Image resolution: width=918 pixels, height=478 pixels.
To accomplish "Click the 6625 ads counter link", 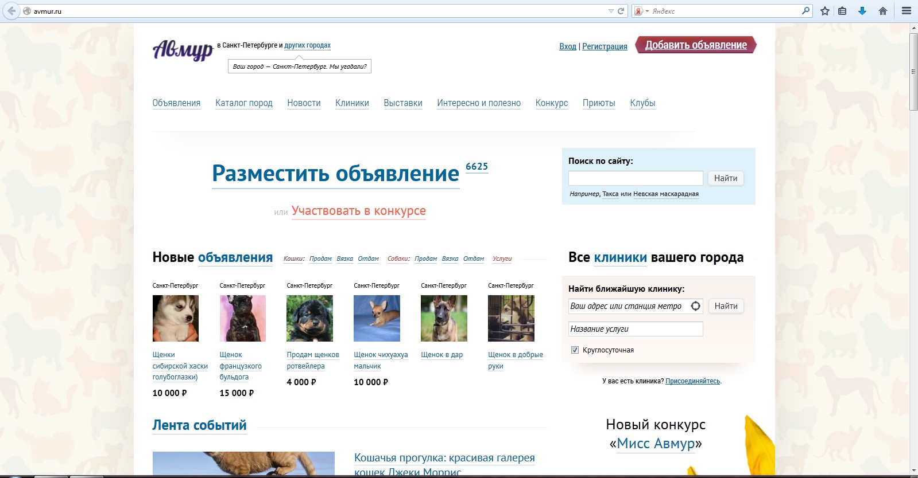I will point(477,167).
